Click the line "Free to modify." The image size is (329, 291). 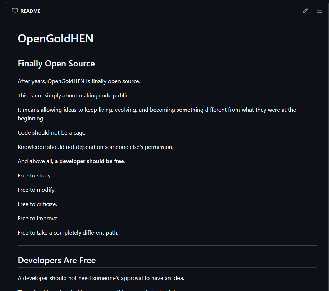pos(37,190)
